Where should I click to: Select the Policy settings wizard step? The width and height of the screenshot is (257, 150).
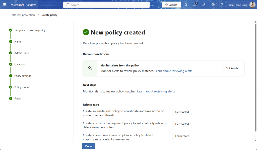23,76
